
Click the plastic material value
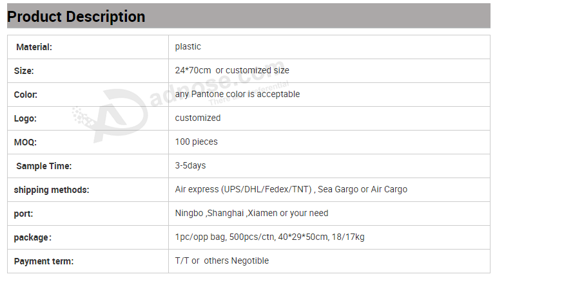[188, 47]
